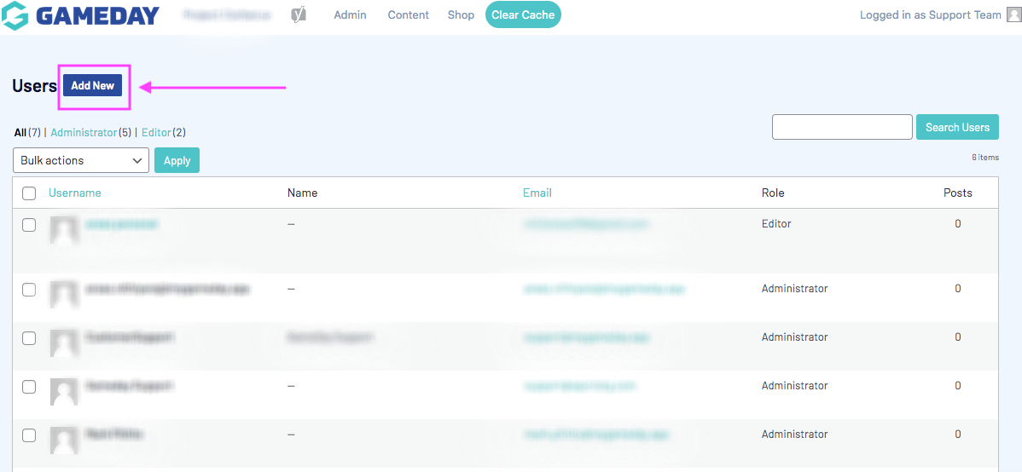Select checkbox of first Administrator row
This screenshot has height=472, width=1022.
(x=29, y=290)
